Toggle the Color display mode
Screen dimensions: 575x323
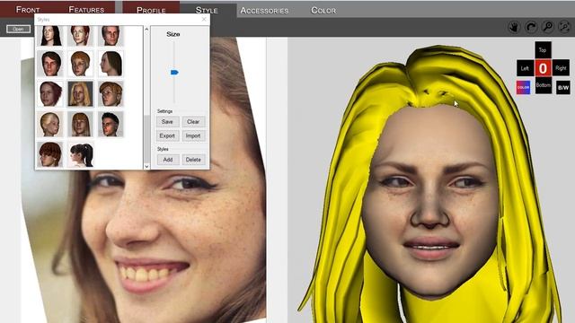[523, 88]
